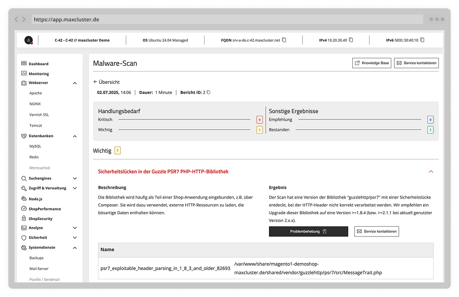Image resolution: width=459 pixels, height=297 pixels.
Task: Open MySQL in the sidebar
Action: [35, 146]
